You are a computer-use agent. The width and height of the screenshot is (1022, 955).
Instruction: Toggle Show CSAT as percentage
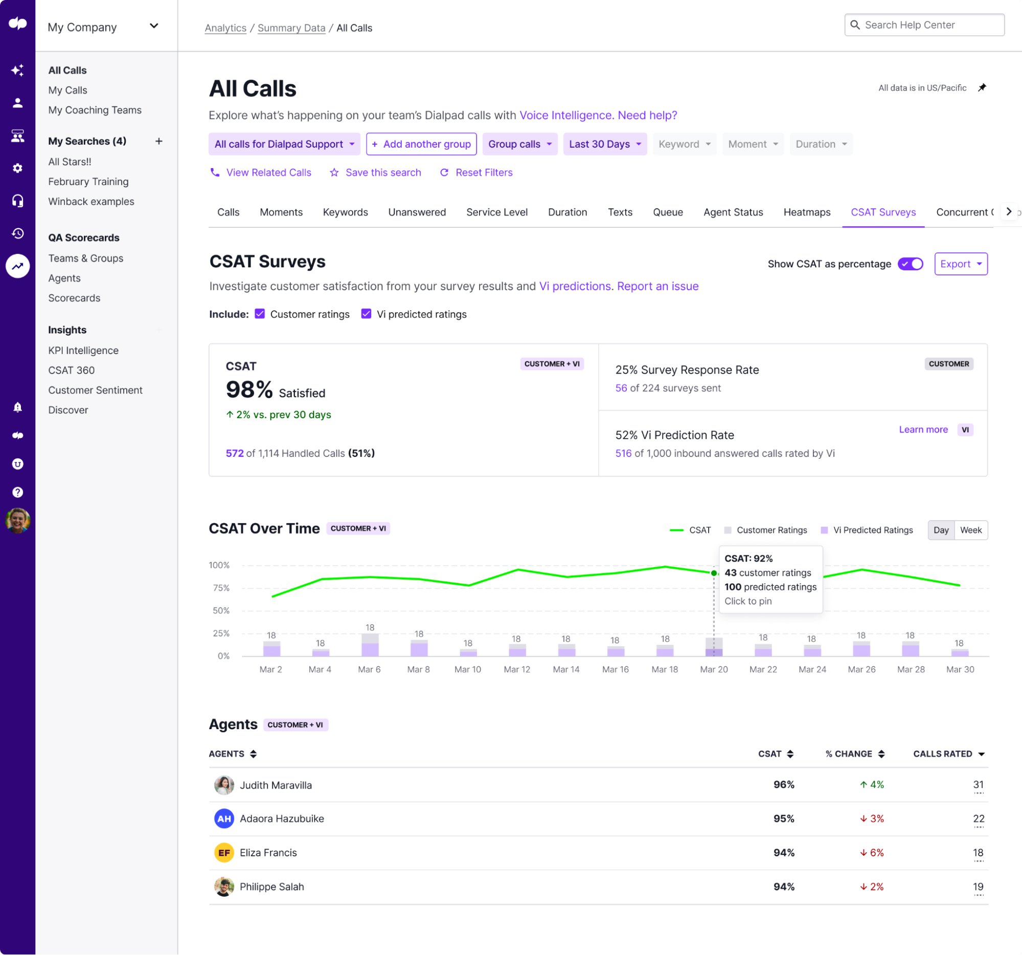tap(910, 264)
